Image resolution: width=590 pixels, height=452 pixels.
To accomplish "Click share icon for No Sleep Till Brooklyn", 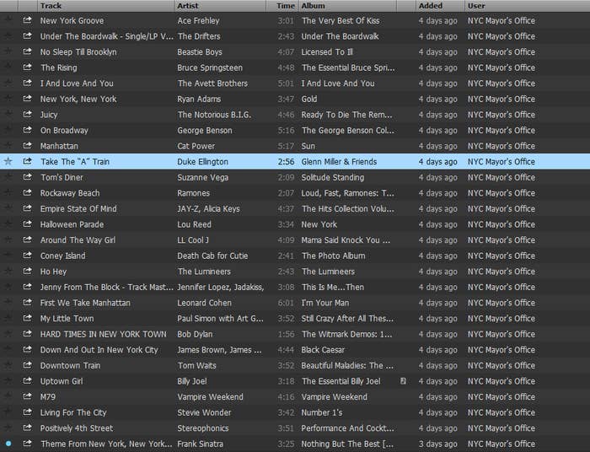I will point(27,51).
